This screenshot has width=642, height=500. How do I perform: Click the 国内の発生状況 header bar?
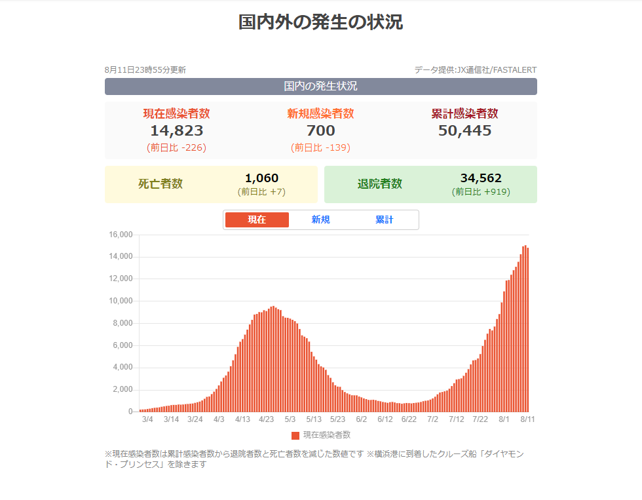point(320,87)
